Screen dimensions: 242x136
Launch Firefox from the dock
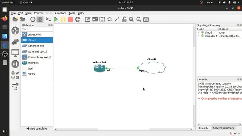[x=5, y=19]
